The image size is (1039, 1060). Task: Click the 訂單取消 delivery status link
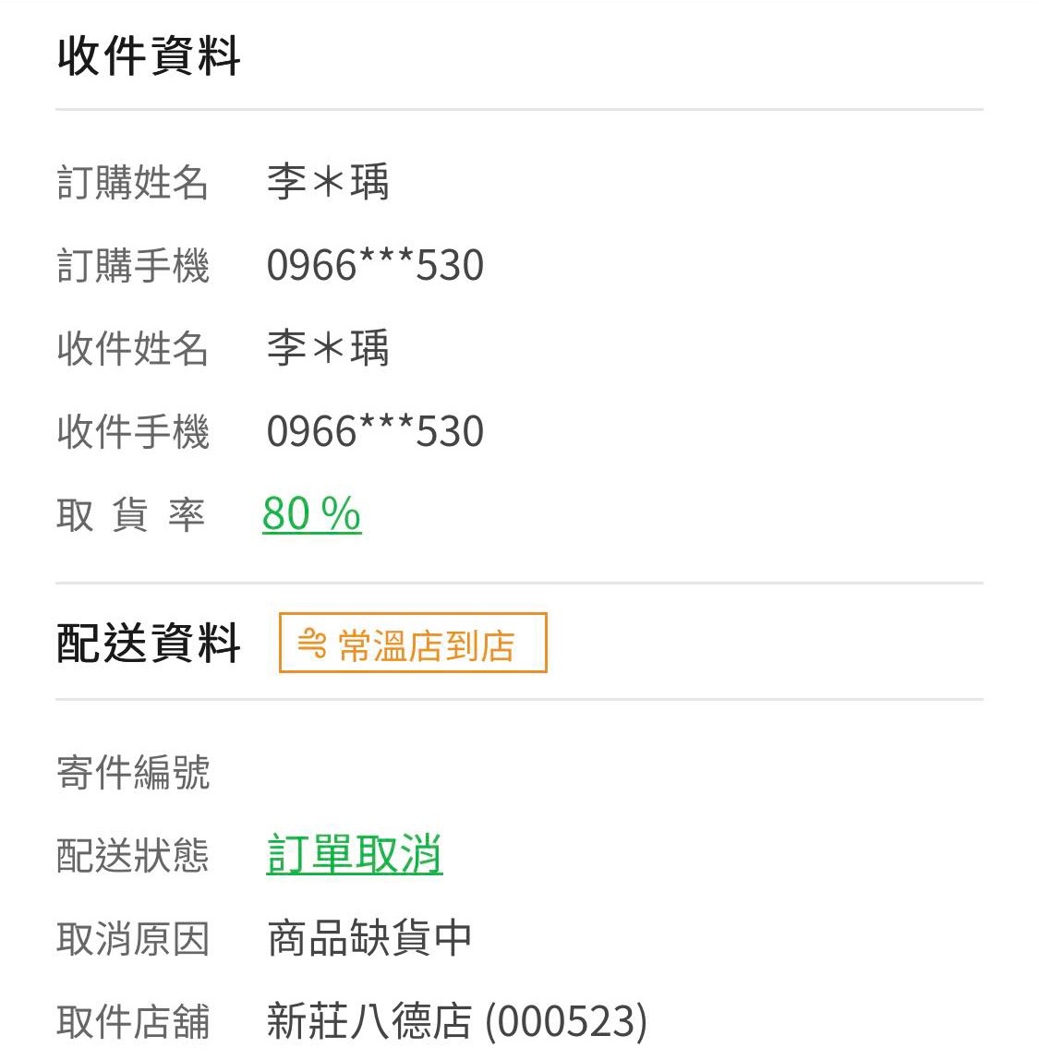(x=355, y=854)
